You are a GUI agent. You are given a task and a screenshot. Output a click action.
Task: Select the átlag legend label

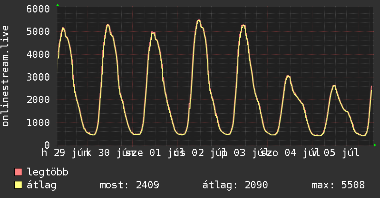pyautogui.click(x=42, y=185)
